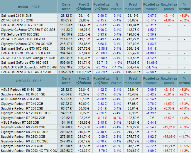This screenshot has width=191, height=153.
Task: Click the percent difference -14,0%
Action: tap(117, 63)
